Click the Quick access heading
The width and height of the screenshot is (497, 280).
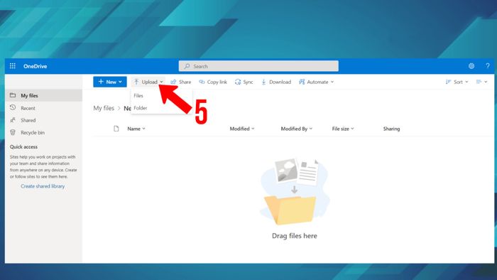coord(23,147)
